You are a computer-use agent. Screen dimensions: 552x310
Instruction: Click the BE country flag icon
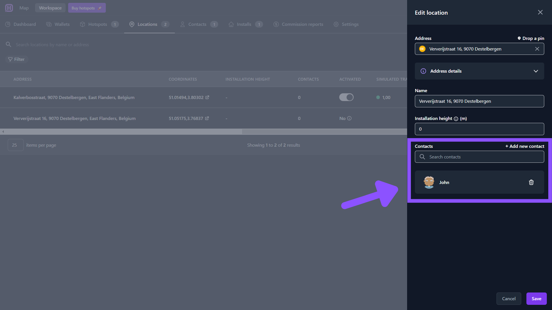(422, 49)
